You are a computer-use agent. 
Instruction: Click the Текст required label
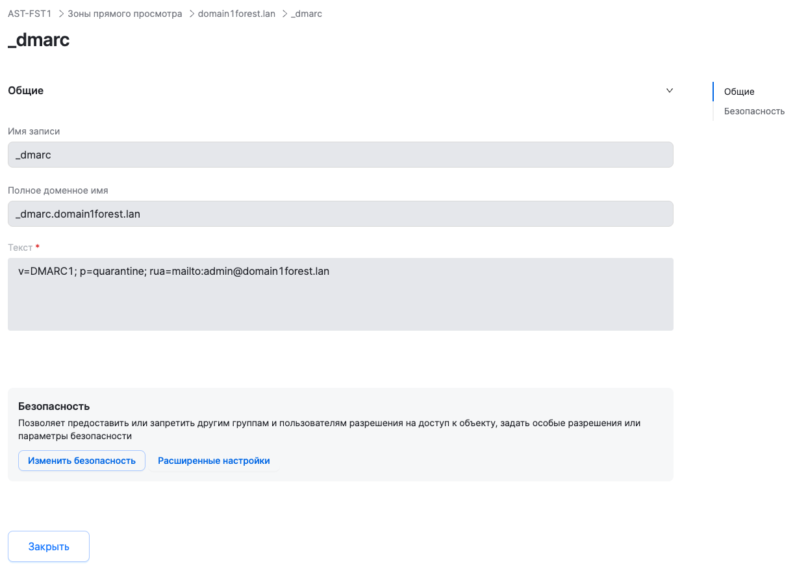[x=23, y=248]
